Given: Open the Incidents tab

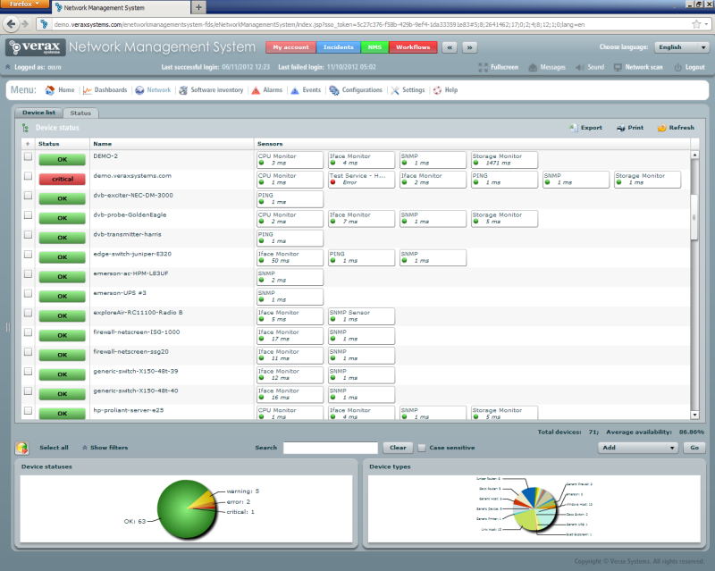Looking at the screenshot, I should point(339,47).
